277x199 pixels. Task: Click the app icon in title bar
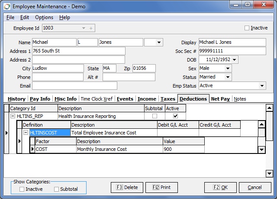[6, 7]
